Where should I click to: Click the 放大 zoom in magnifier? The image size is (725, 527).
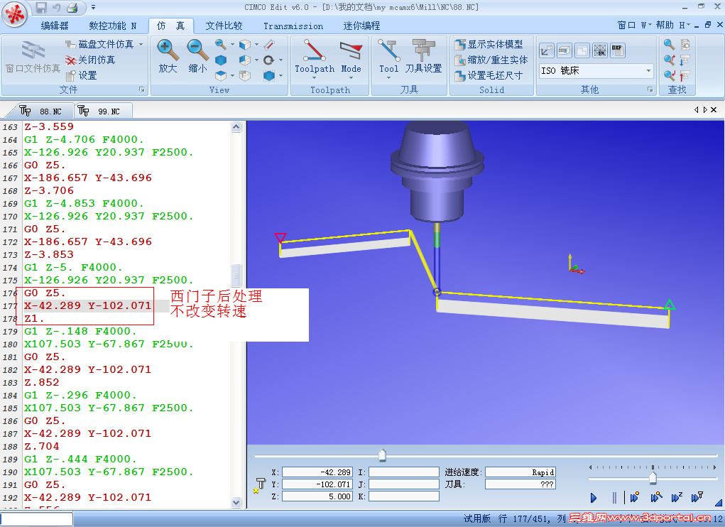(x=167, y=56)
